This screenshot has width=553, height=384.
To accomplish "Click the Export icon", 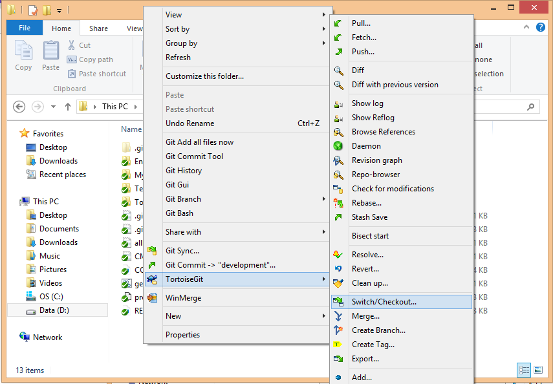I will pyautogui.click(x=338, y=359).
